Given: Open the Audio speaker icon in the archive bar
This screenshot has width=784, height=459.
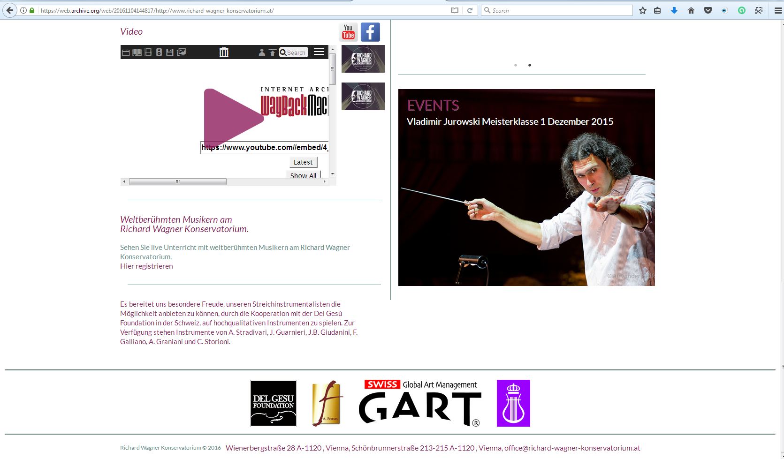Looking at the screenshot, I should [159, 52].
